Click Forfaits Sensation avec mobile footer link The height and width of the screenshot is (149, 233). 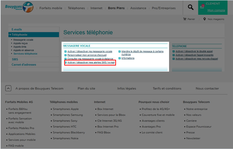tap(20, 120)
